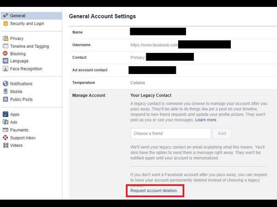Click the Security and Login badge icon

click(x=6, y=23)
